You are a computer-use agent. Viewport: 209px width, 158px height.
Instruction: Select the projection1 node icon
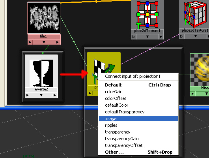(104, 69)
